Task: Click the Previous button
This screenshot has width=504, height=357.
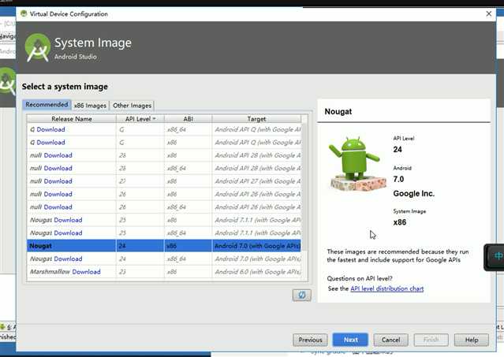Action: [310, 340]
